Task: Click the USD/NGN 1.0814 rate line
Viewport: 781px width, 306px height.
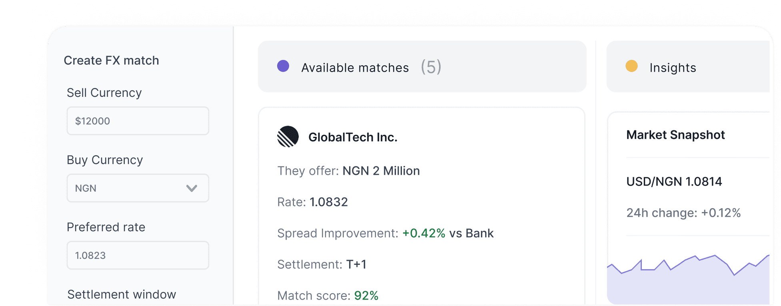Action: click(x=674, y=181)
